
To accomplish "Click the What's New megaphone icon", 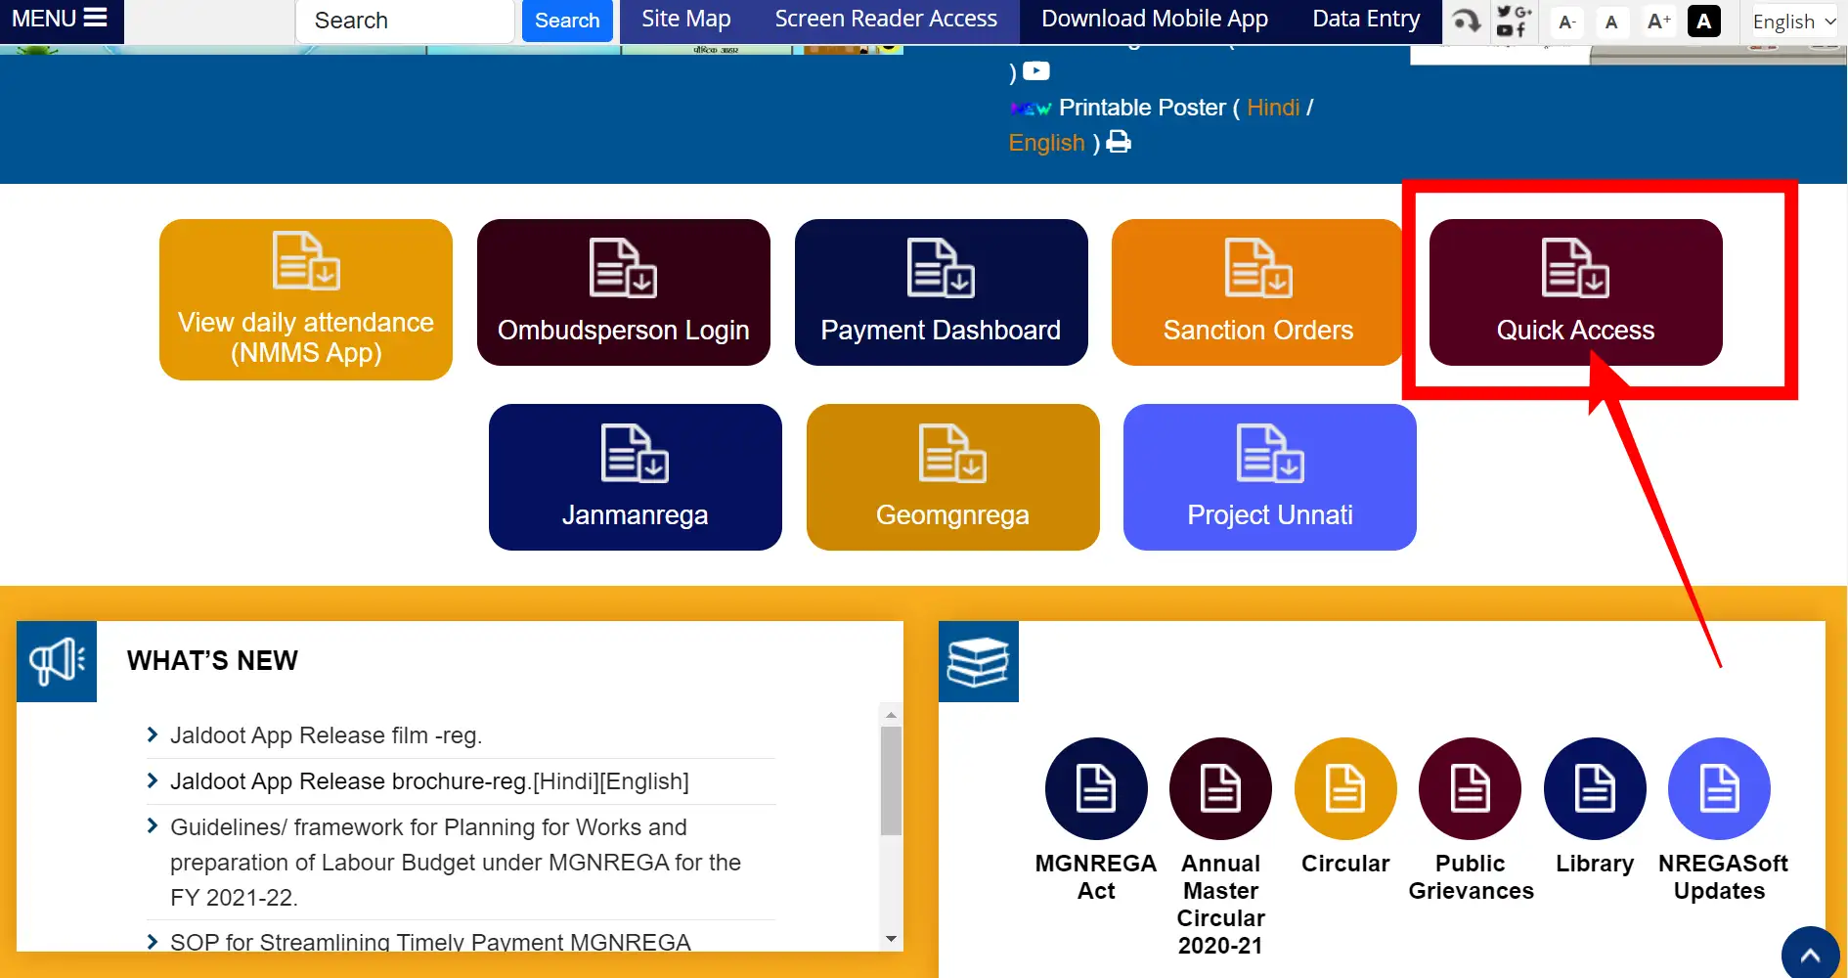I will [57, 661].
